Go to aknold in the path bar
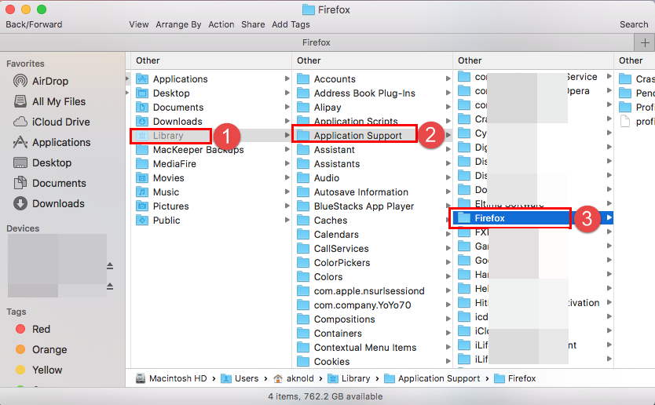The width and height of the screenshot is (655, 405). (x=294, y=378)
